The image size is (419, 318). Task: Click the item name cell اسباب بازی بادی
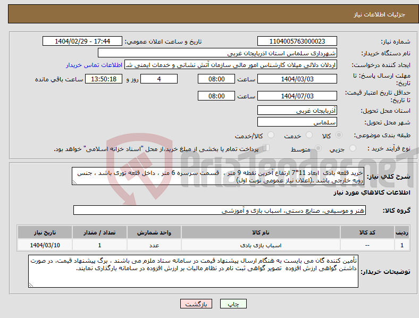click(261, 245)
